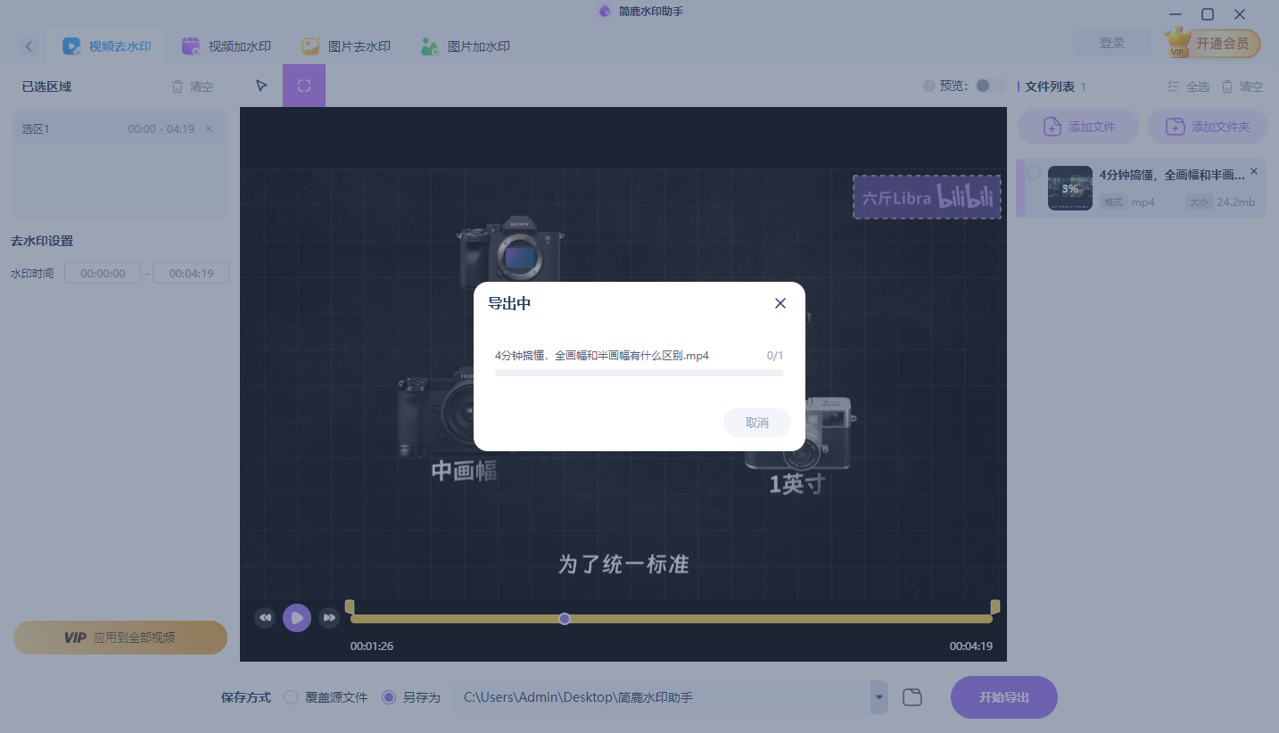This screenshot has width=1279, height=733.
Task: Empty the file list with its 清空 trash icon
Action: 1229,86
